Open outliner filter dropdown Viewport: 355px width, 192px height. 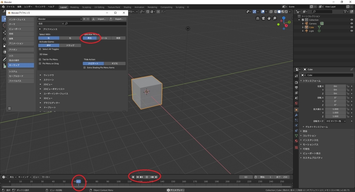point(346,12)
